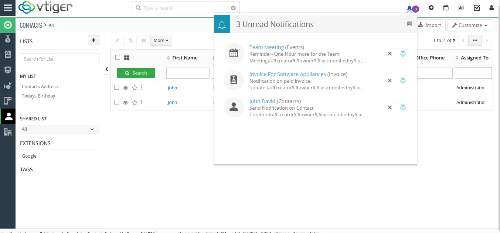This screenshot has height=233, width=500.
Task: Open the calendar icon in top bar
Action: click(x=446, y=8)
